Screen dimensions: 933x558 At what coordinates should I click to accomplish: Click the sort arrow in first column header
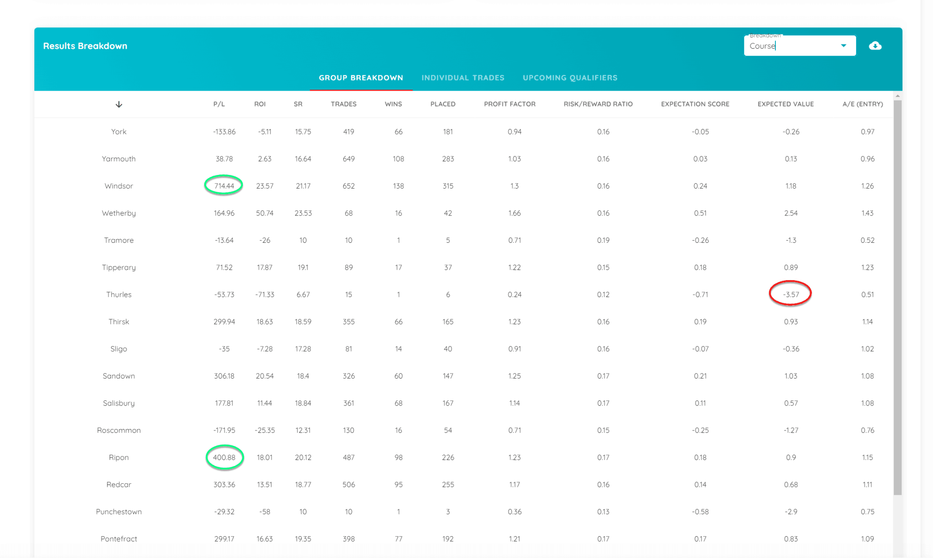pyautogui.click(x=118, y=104)
